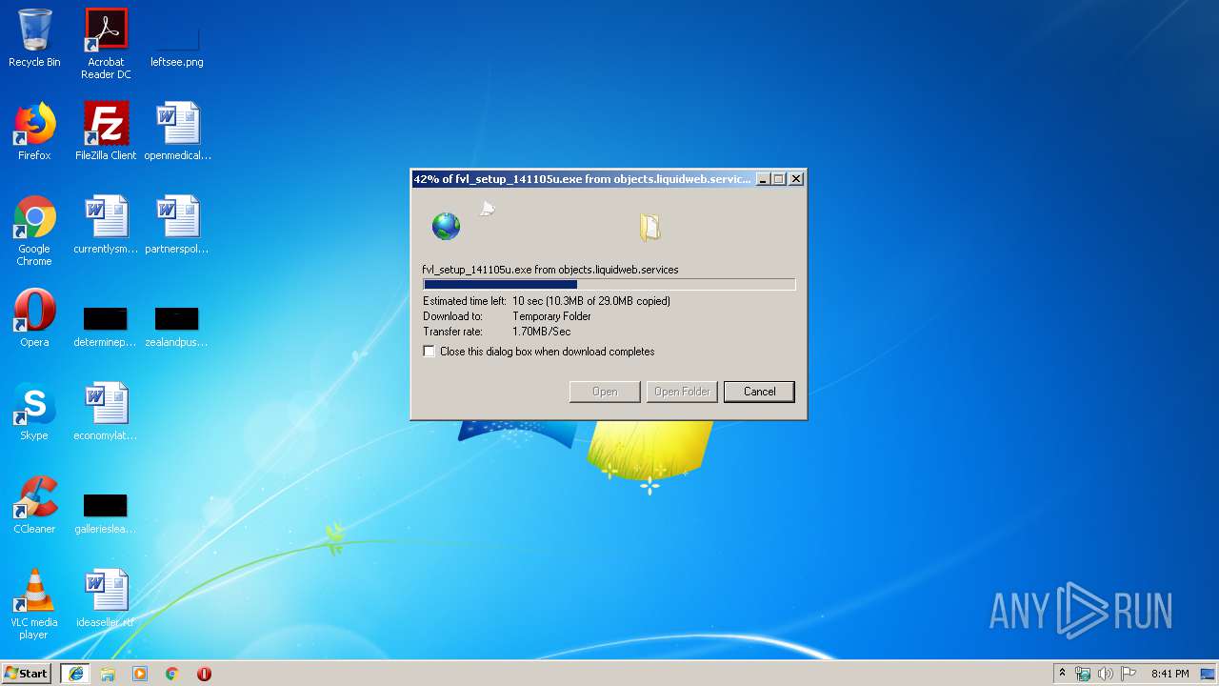
Task: Open Google Chrome desktop shortcut
Action: tap(34, 231)
